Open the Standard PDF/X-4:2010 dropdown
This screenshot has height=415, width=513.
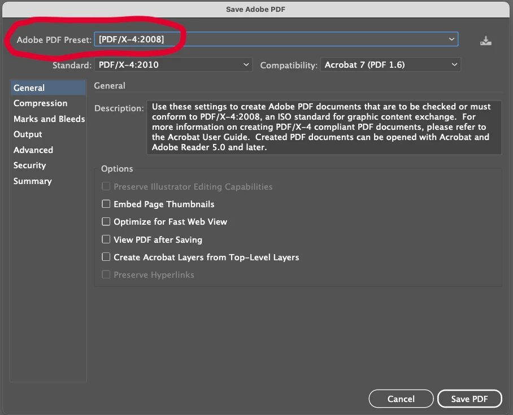(x=173, y=65)
